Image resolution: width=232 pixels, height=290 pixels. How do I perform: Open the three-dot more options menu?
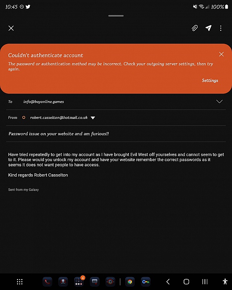[x=221, y=28]
